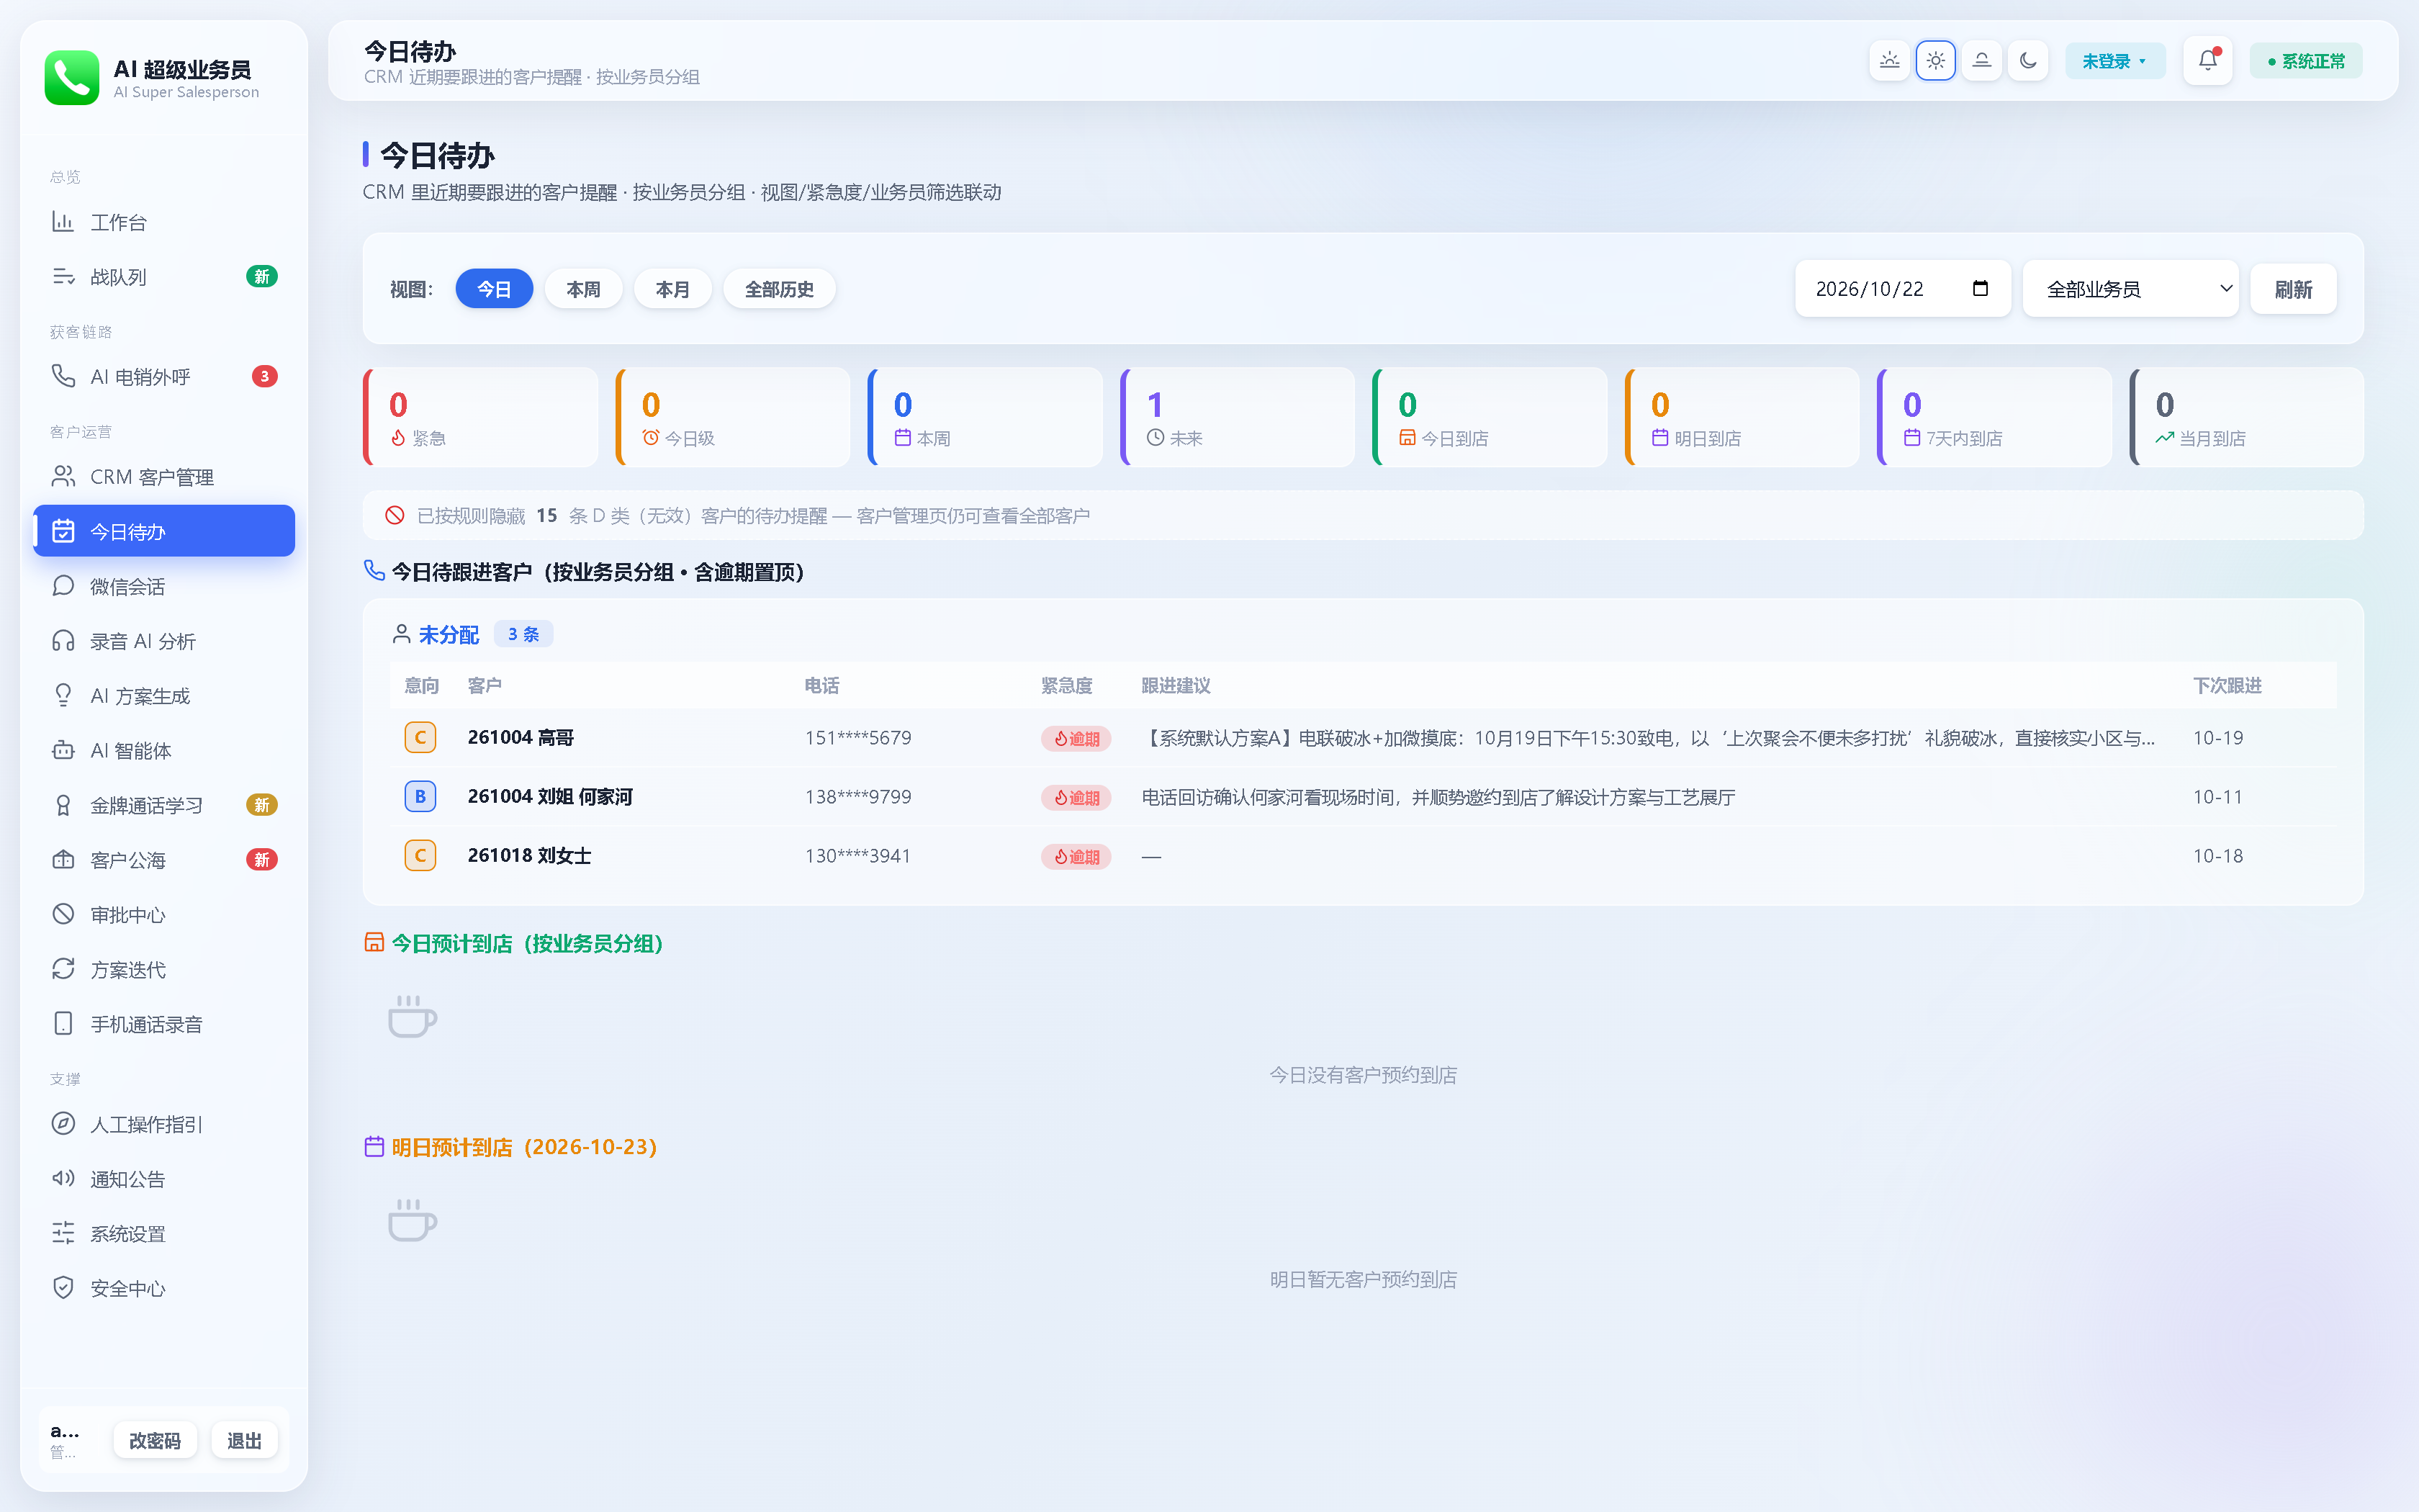Screen dimensions: 2419x1512
Task: Expand the 全部业务员 dropdown
Action: click(2130, 289)
